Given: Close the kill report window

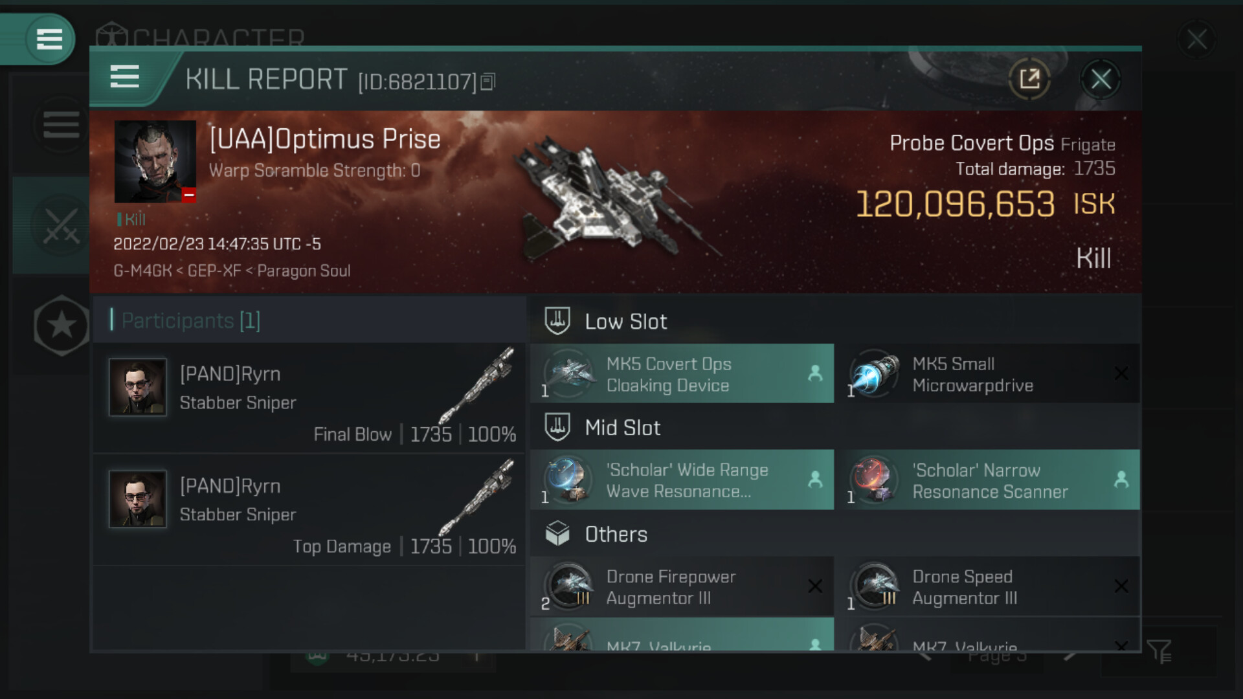Looking at the screenshot, I should point(1101,80).
